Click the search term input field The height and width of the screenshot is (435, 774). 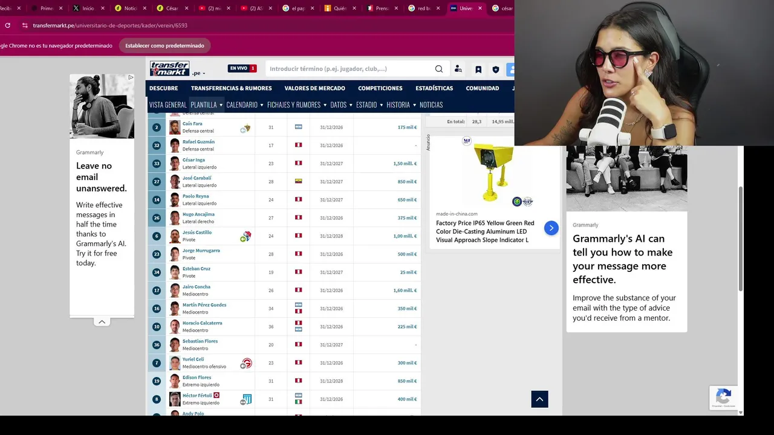(351, 69)
